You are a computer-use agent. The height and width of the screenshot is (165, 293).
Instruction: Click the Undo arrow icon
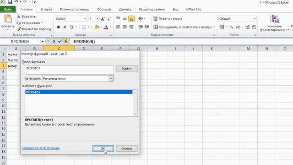click(16, 2)
